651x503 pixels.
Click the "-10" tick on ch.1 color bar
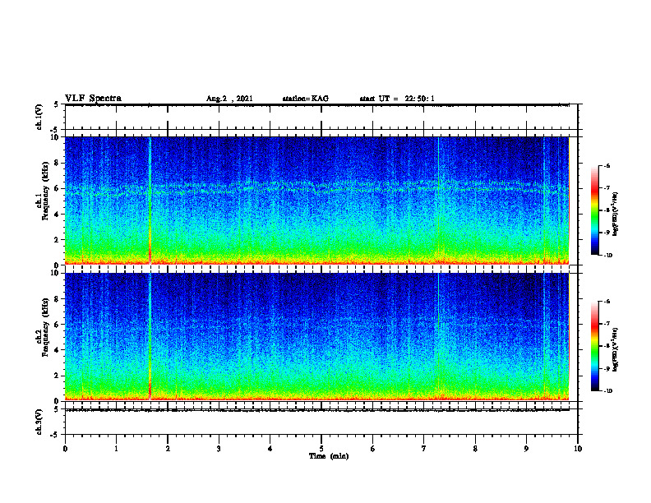[607, 256]
